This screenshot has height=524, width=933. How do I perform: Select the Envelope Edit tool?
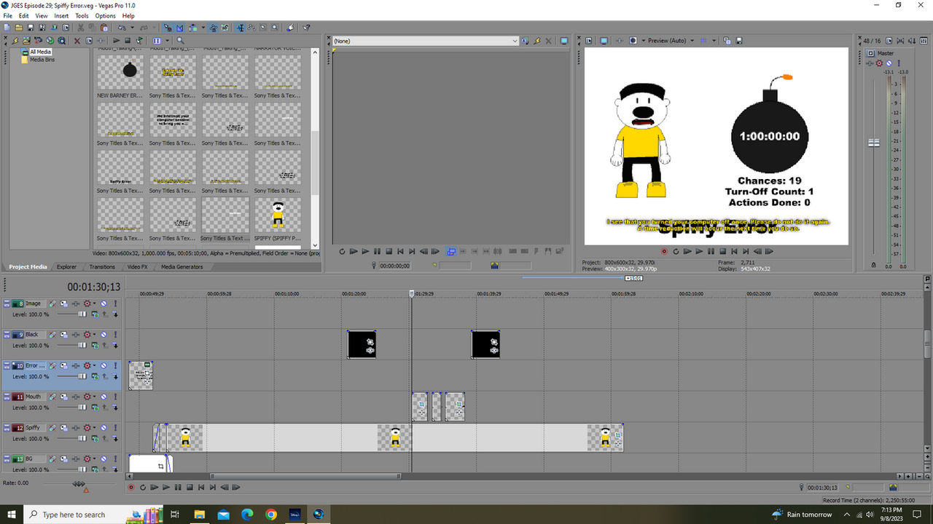(x=251, y=29)
